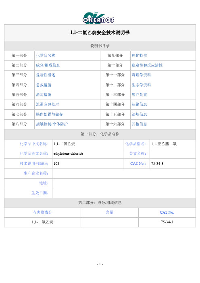Open the 法规信息 link

[x=140, y=114]
